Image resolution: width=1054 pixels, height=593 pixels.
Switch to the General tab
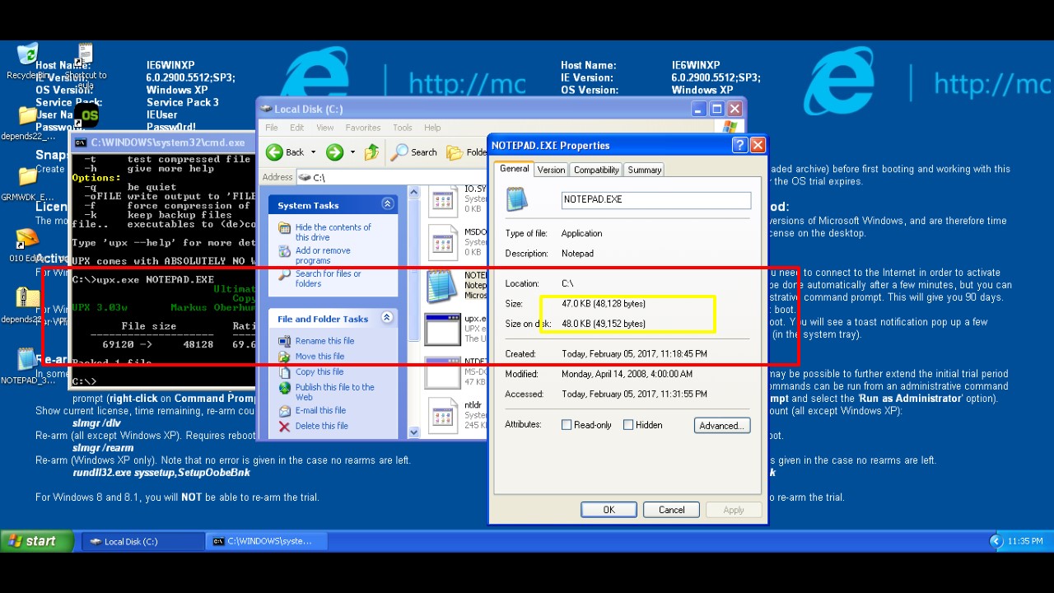pos(514,168)
